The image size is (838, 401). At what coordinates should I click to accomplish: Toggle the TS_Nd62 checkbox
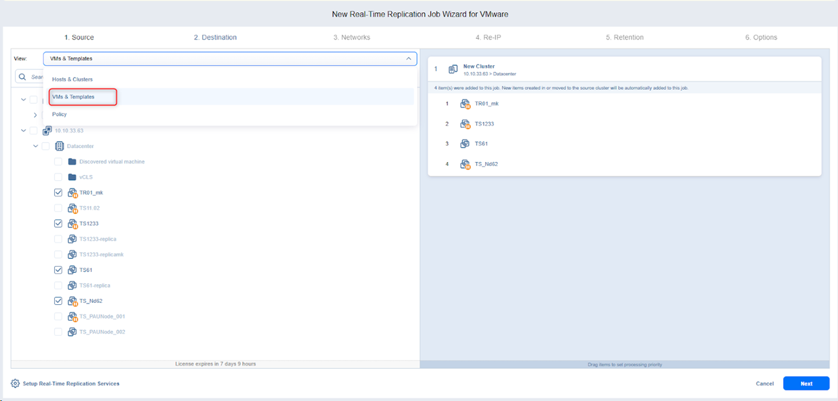58,301
